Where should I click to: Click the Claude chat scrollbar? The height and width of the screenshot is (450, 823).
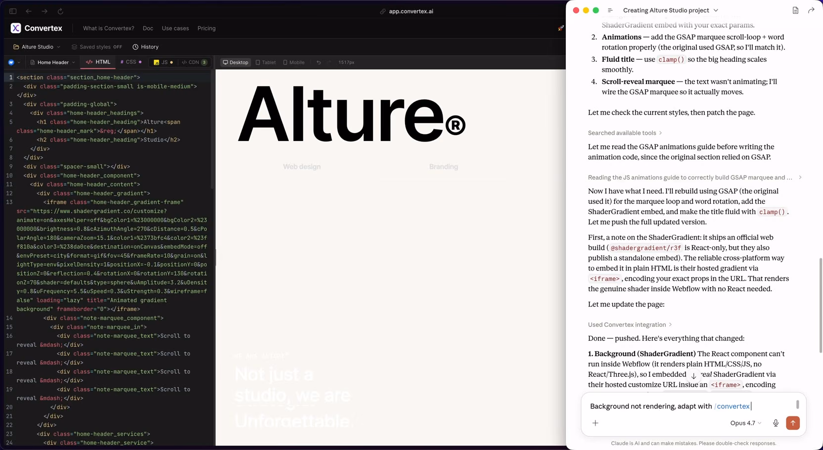(821, 305)
